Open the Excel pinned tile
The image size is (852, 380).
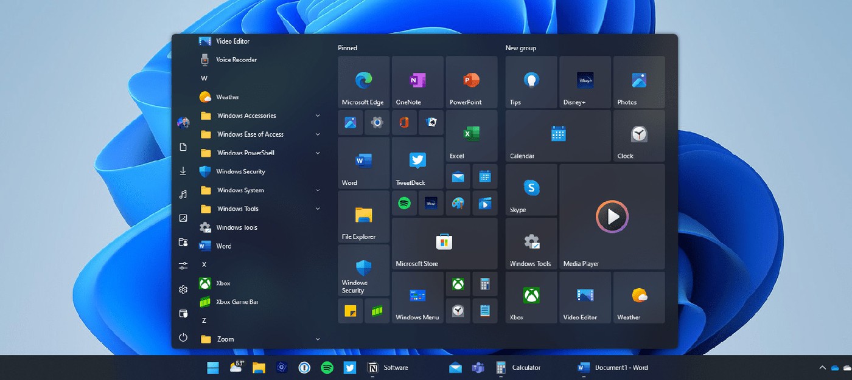472,135
